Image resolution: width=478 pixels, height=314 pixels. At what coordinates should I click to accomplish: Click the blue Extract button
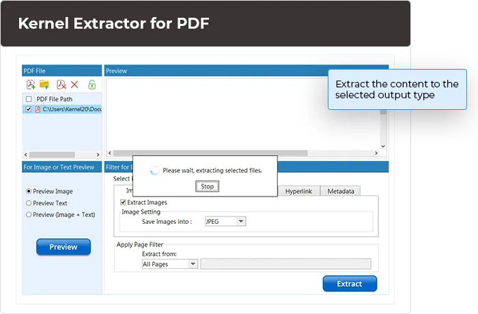pyautogui.click(x=350, y=284)
